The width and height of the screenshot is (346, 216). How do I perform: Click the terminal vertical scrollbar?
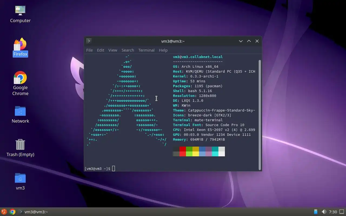(x=260, y=115)
